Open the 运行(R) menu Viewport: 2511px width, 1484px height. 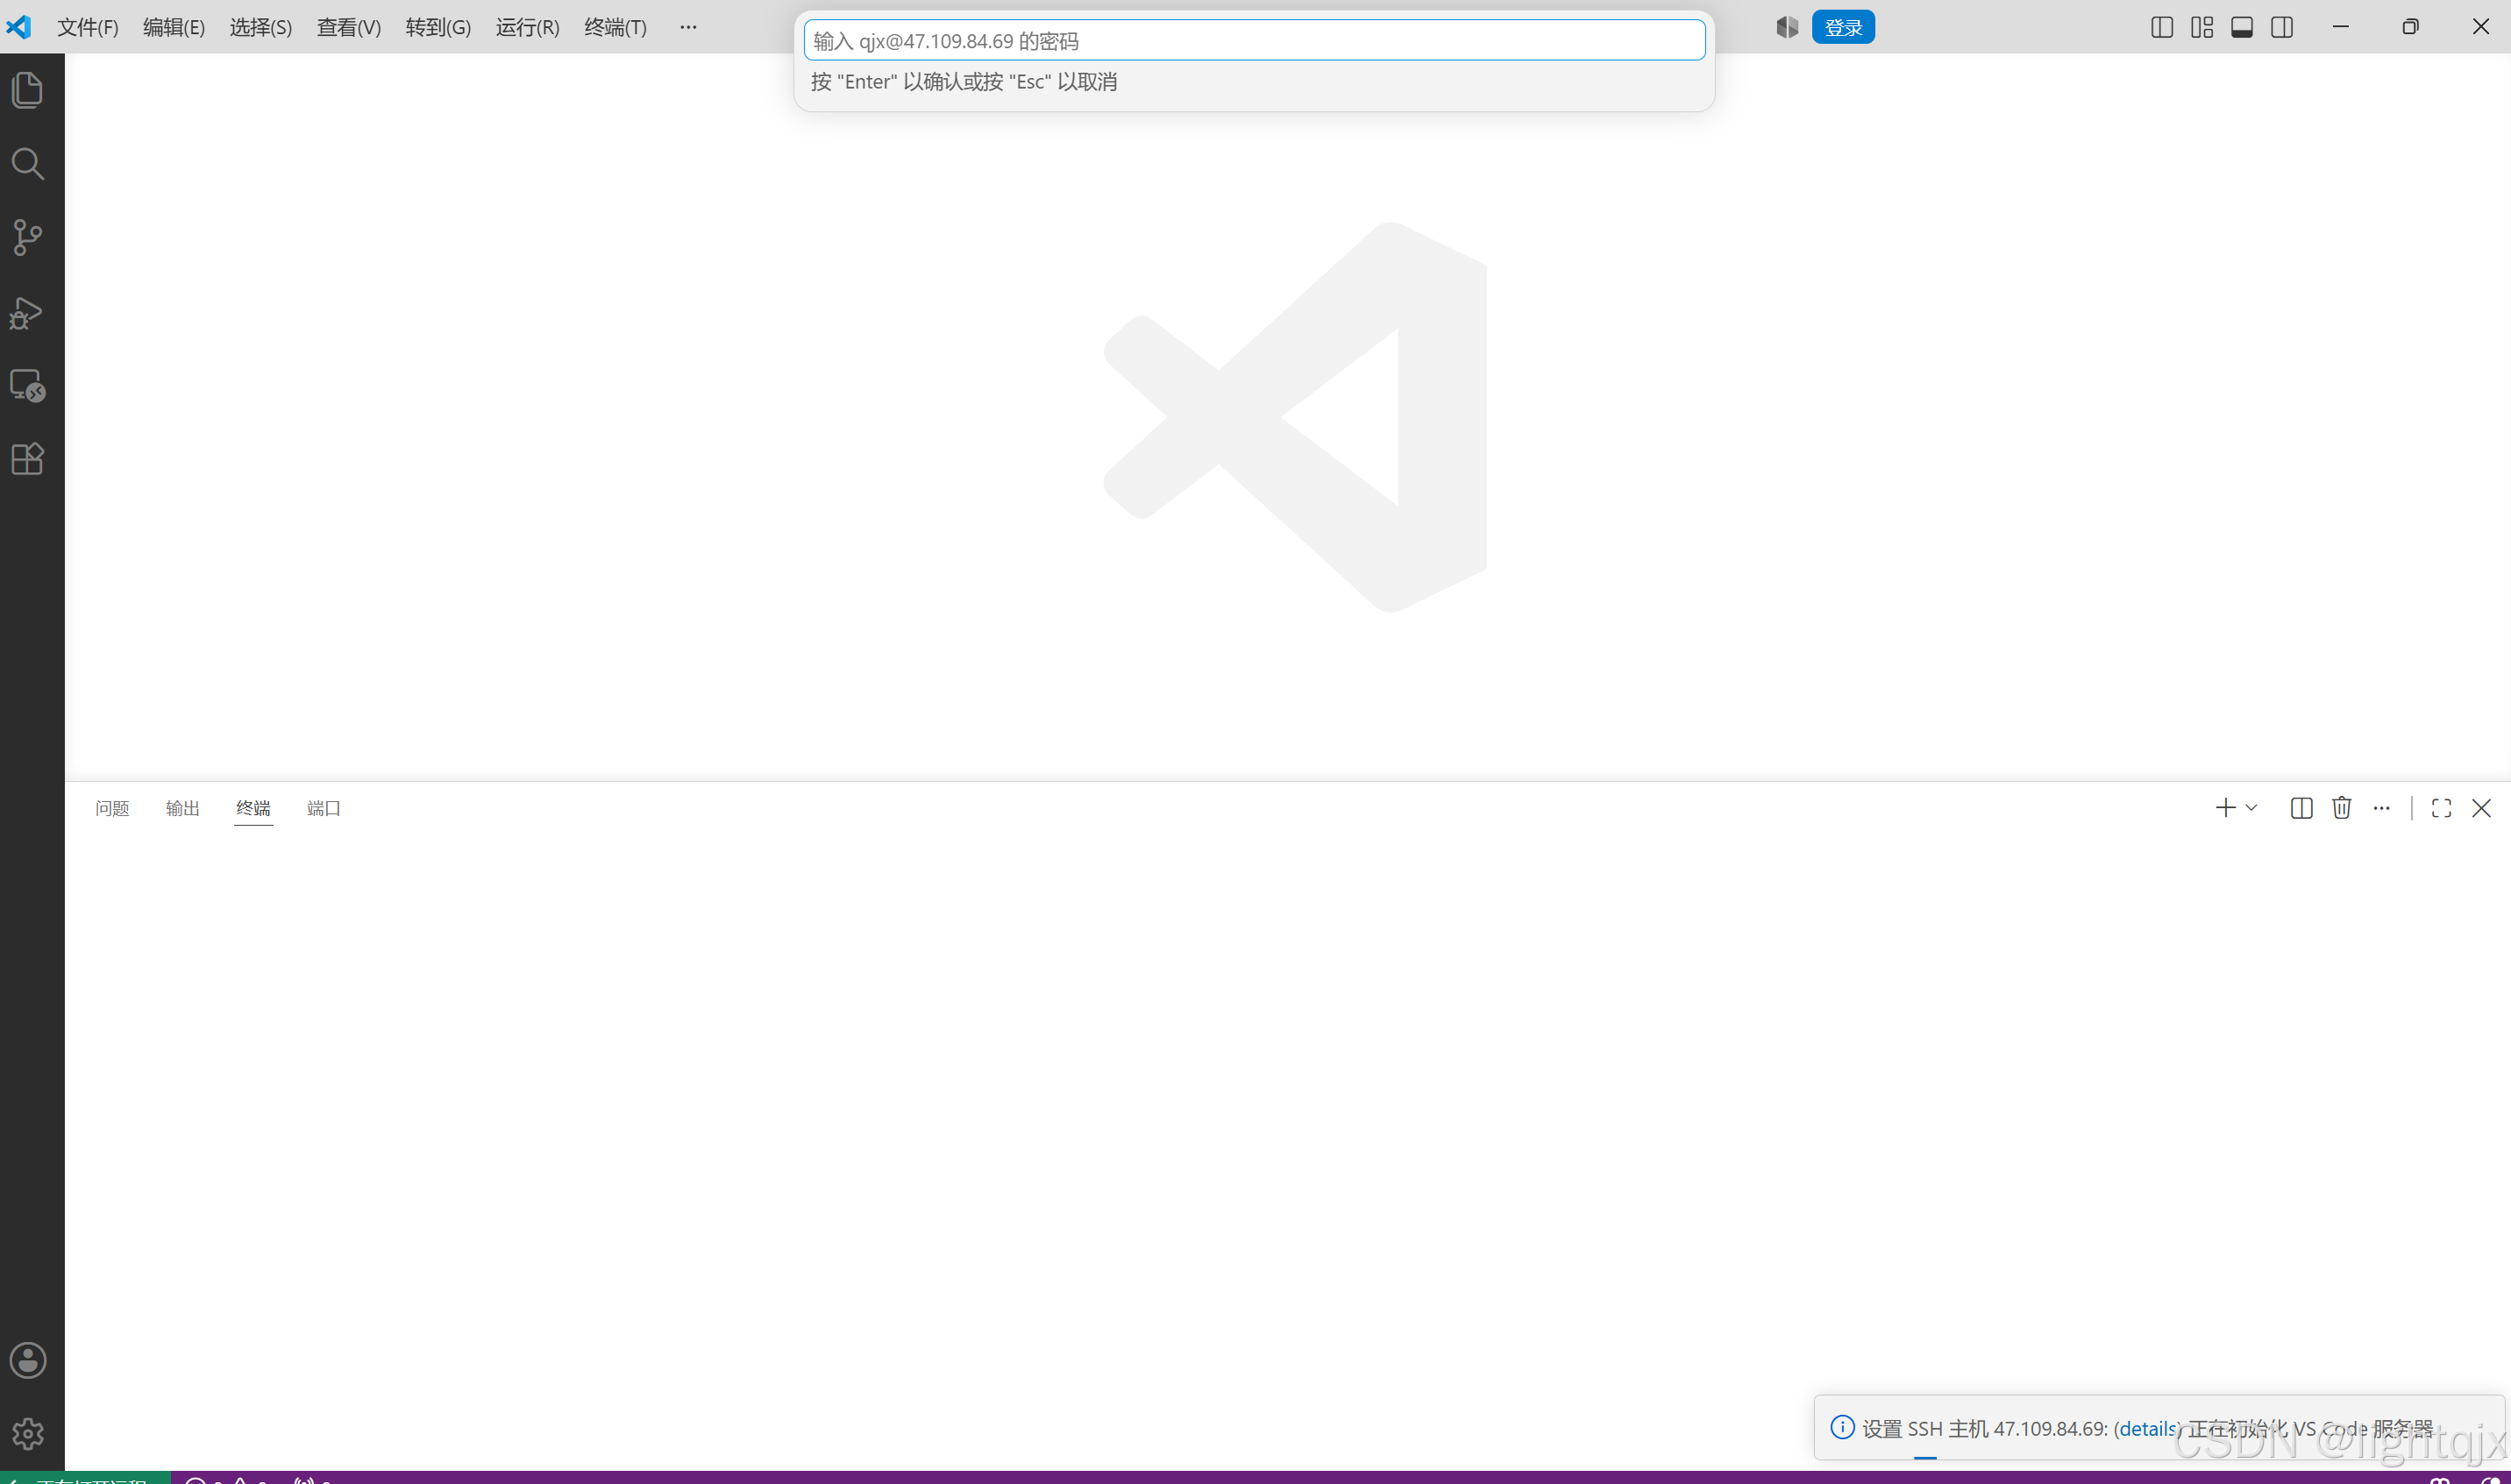coord(527,27)
